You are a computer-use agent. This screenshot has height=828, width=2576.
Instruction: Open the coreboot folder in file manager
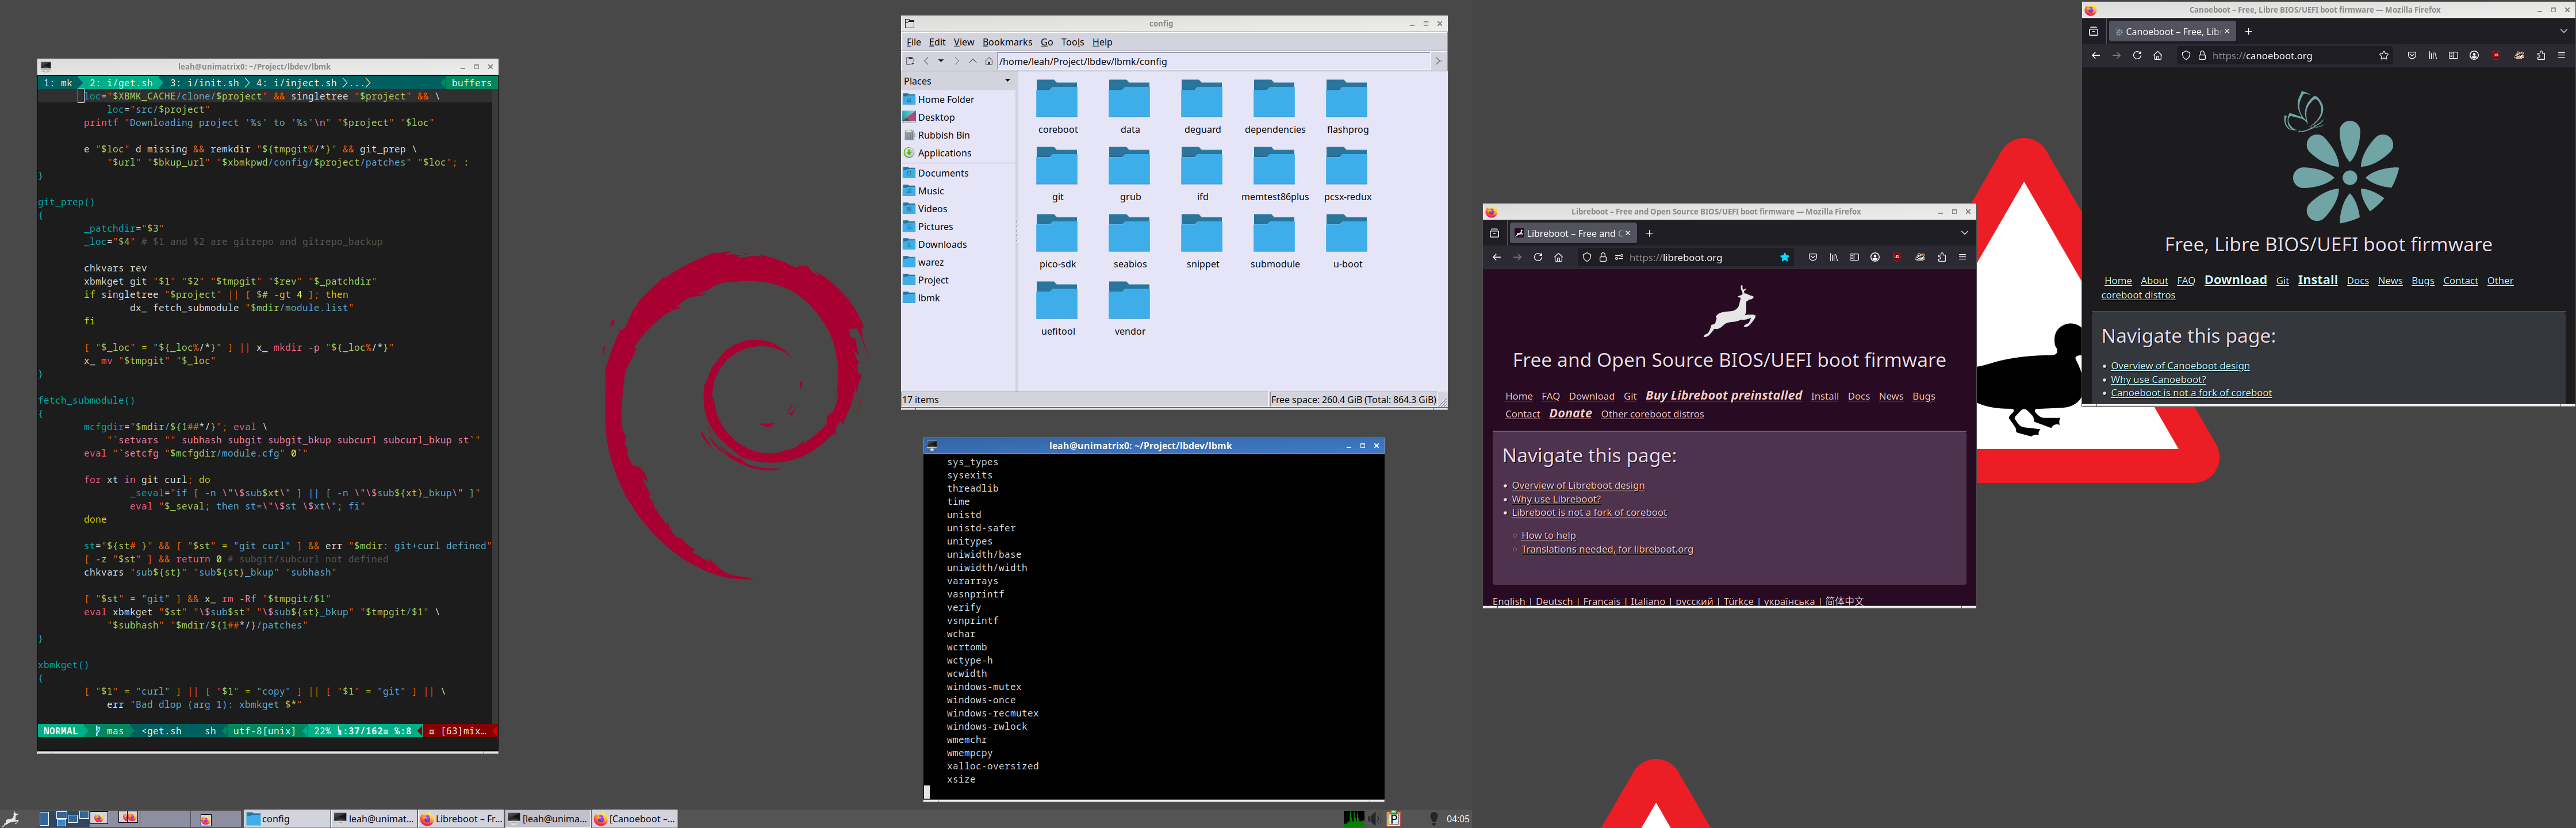pyautogui.click(x=1057, y=107)
